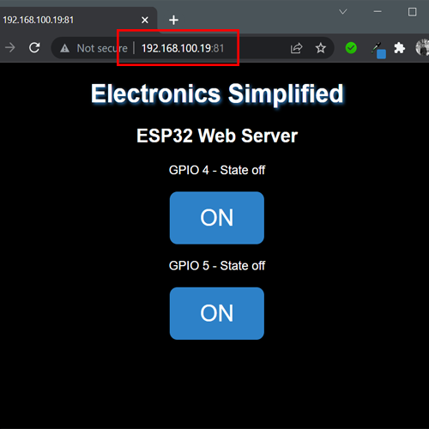The height and width of the screenshot is (429, 429).
Task: Click the GPIO 5 - State off text
Action: pyautogui.click(x=217, y=266)
